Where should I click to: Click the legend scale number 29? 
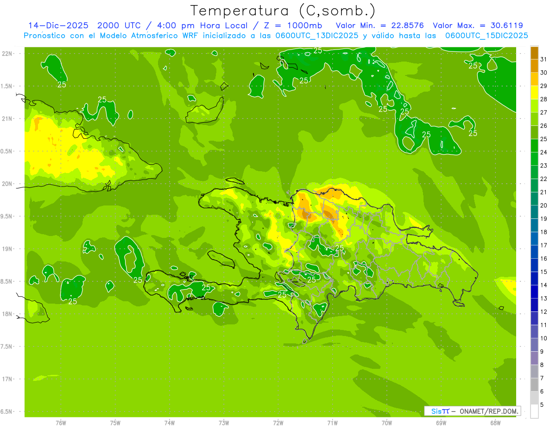544,86
